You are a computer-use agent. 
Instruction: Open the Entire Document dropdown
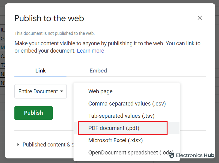coord(40,91)
